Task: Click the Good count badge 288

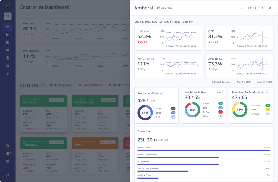Action: click(x=173, y=109)
